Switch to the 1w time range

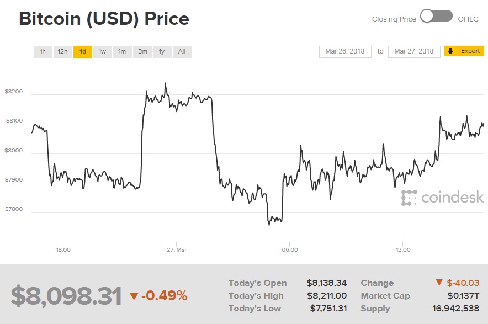tap(102, 51)
